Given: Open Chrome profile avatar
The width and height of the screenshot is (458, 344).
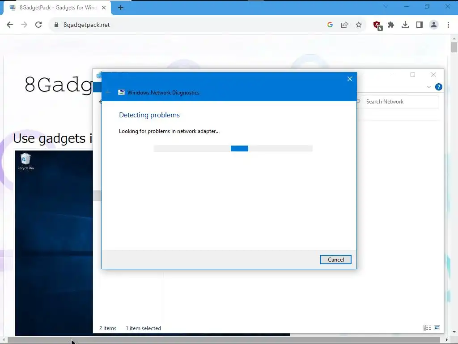Looking at the screenshot, I should point(434,25).
